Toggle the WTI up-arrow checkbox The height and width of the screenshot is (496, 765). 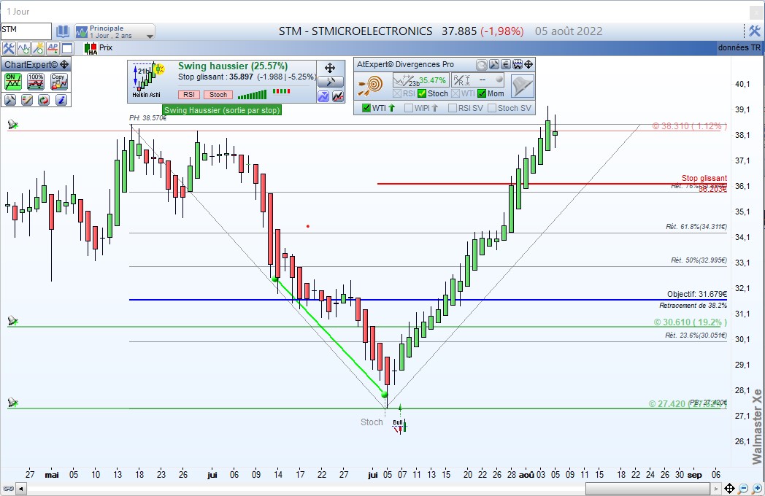point(366,108)
